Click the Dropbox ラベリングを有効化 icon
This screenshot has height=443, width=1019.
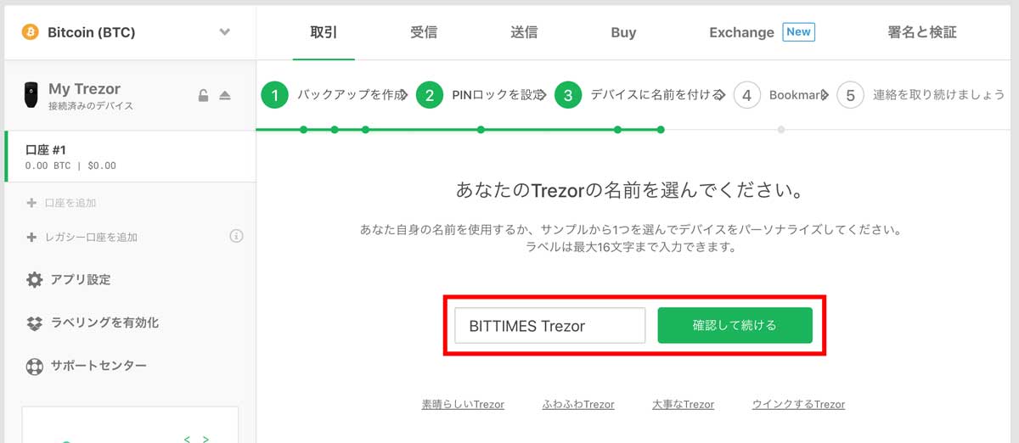(x=34, y=323)
